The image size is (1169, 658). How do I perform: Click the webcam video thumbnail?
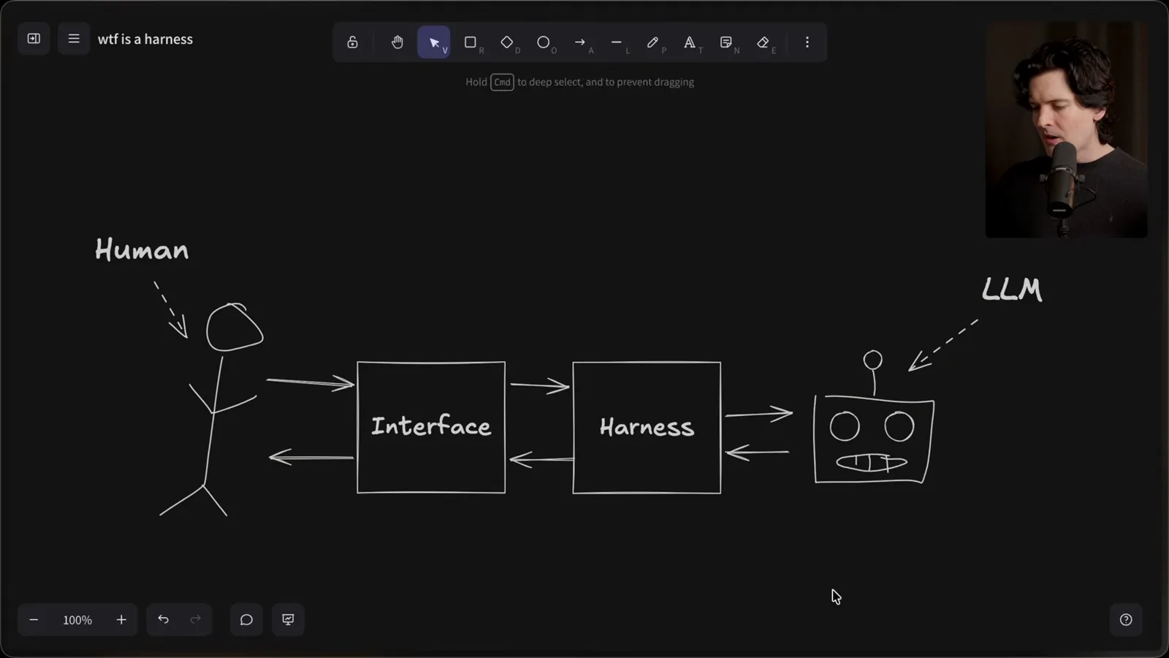tap(1066, 129)
